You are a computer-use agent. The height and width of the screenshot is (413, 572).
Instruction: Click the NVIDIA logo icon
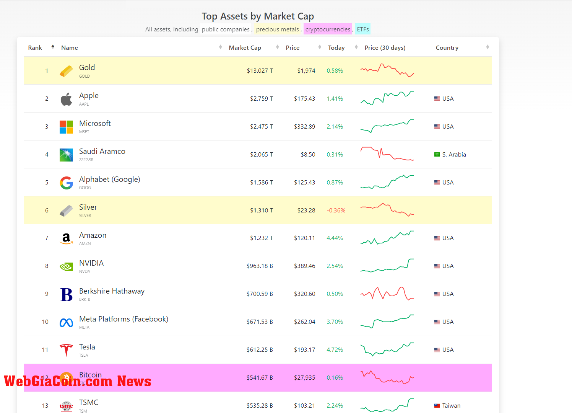tap(67, 267)
